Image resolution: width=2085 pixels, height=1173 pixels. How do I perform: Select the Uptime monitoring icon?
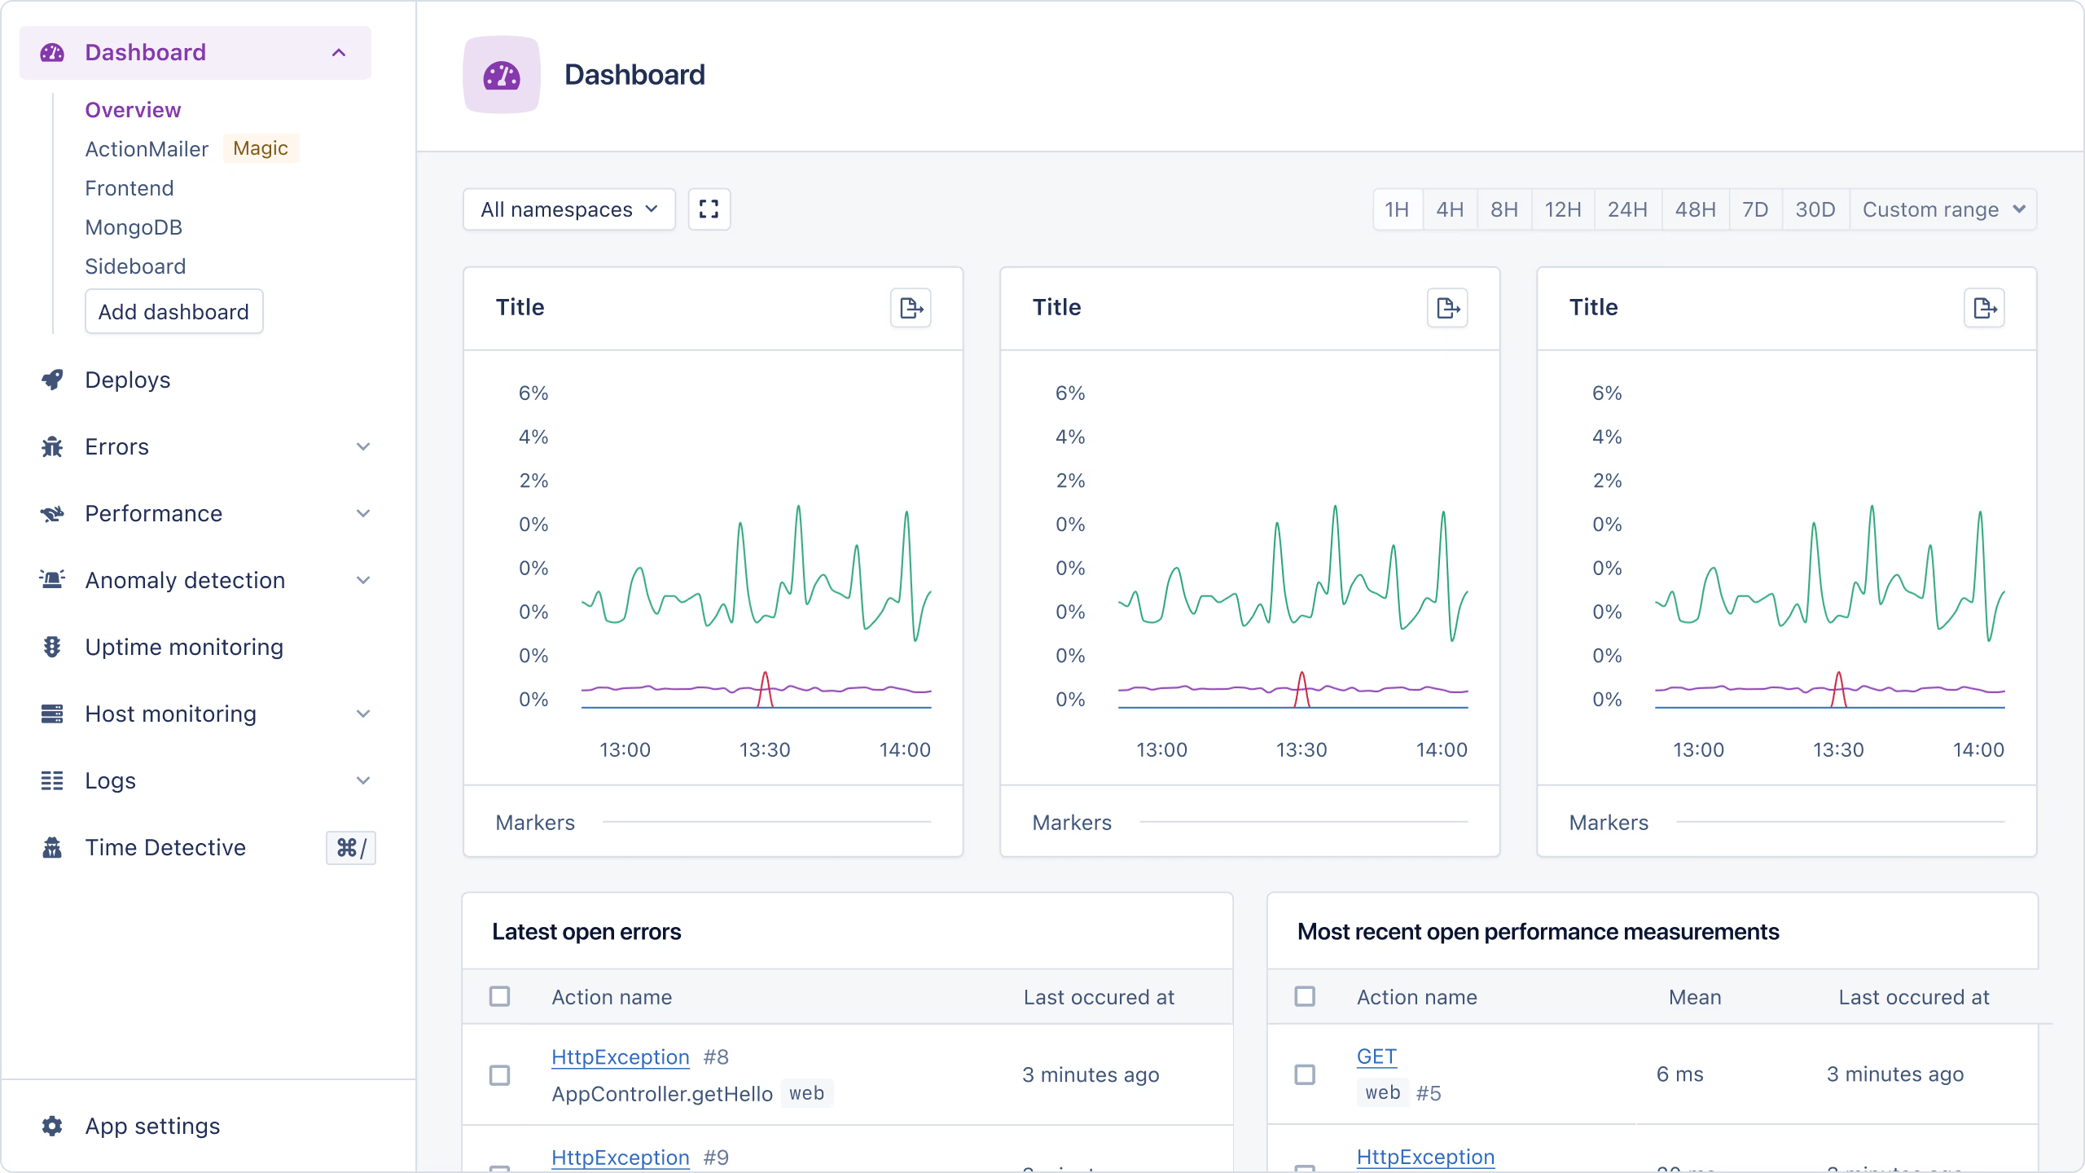(x=52, y=646)
